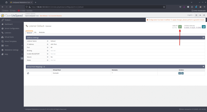
Task: Expand the Tools sidebar menu
Action: pos(12,46)
